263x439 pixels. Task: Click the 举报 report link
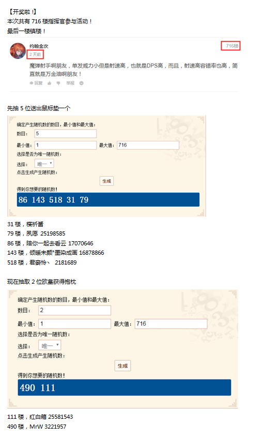70,83
